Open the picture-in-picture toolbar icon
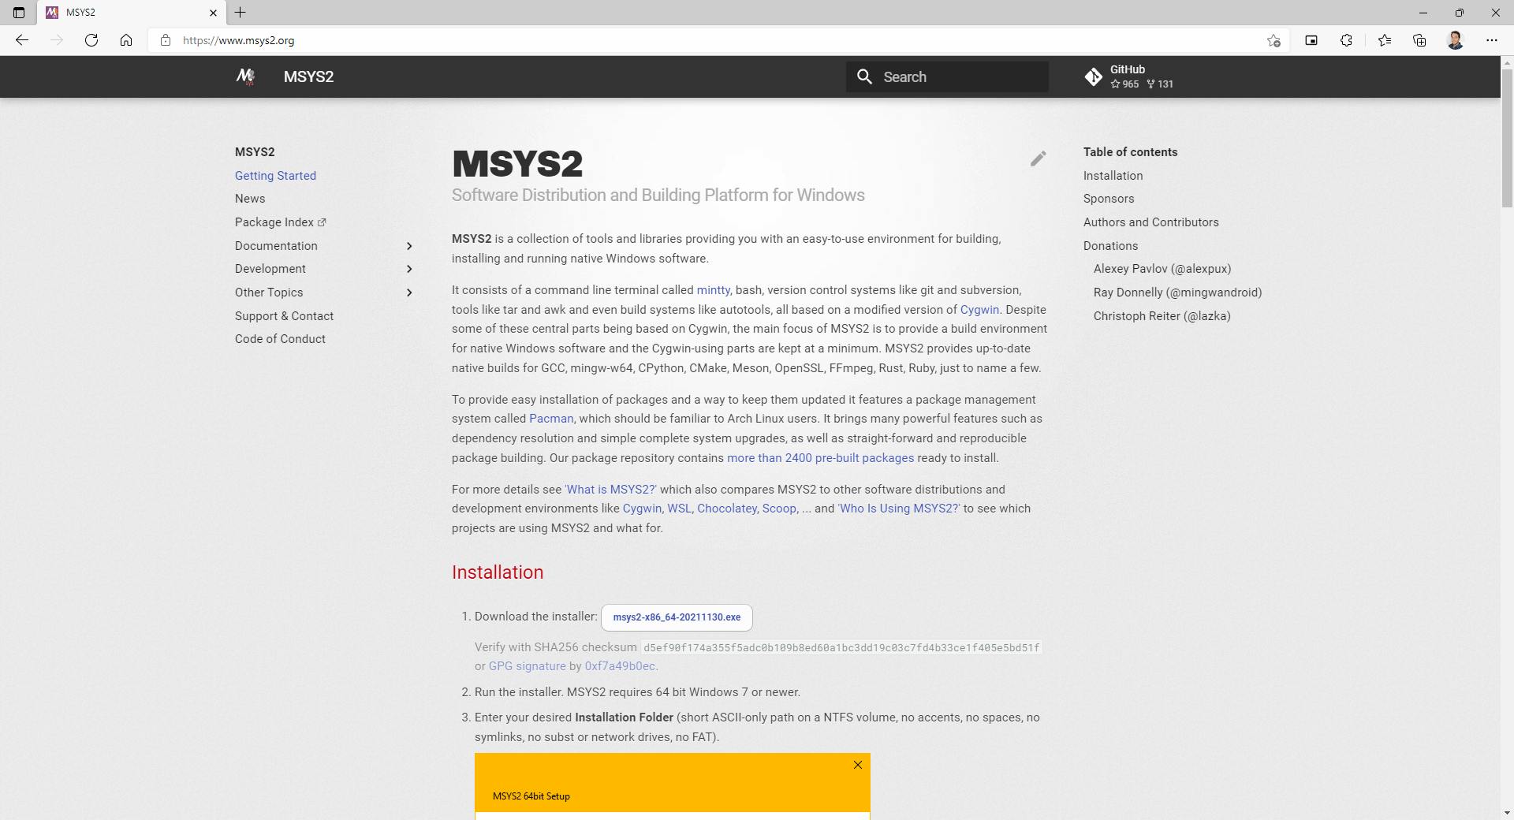 tap(1311, 40)
